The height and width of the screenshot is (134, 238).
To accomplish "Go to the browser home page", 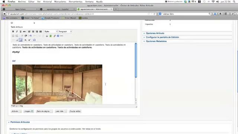I will pos(221,14).
